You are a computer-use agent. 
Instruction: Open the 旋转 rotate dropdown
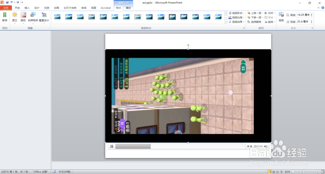coord(270,22)
